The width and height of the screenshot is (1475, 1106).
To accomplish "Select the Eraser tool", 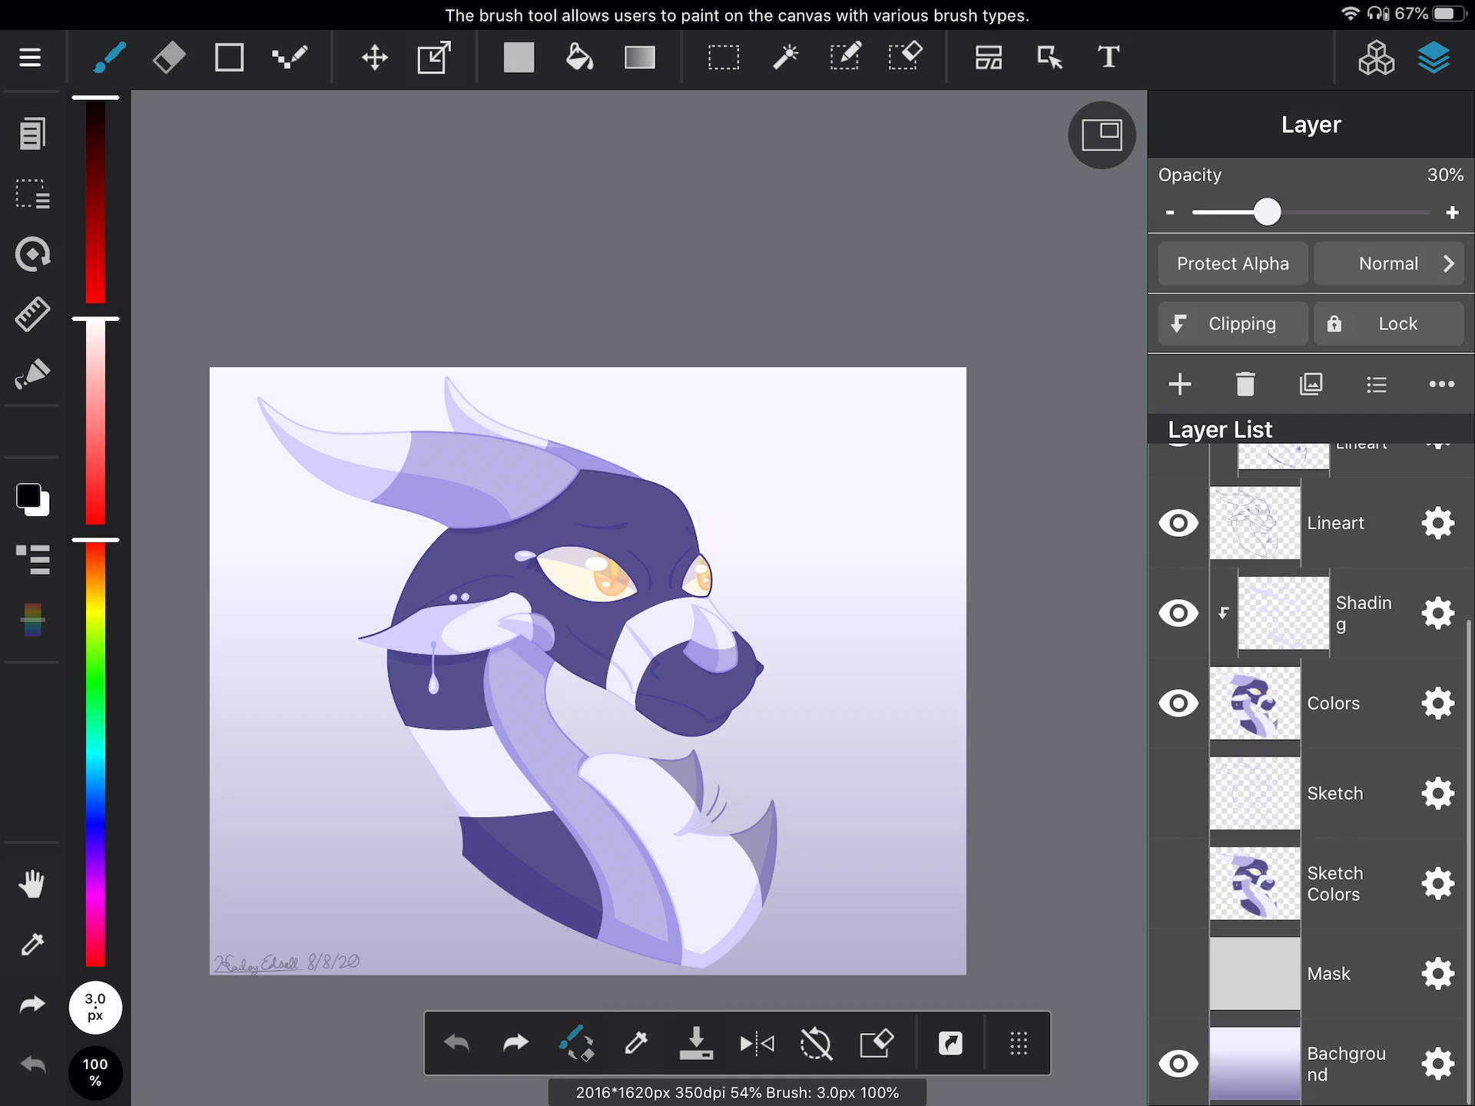I will click(168, 58).
